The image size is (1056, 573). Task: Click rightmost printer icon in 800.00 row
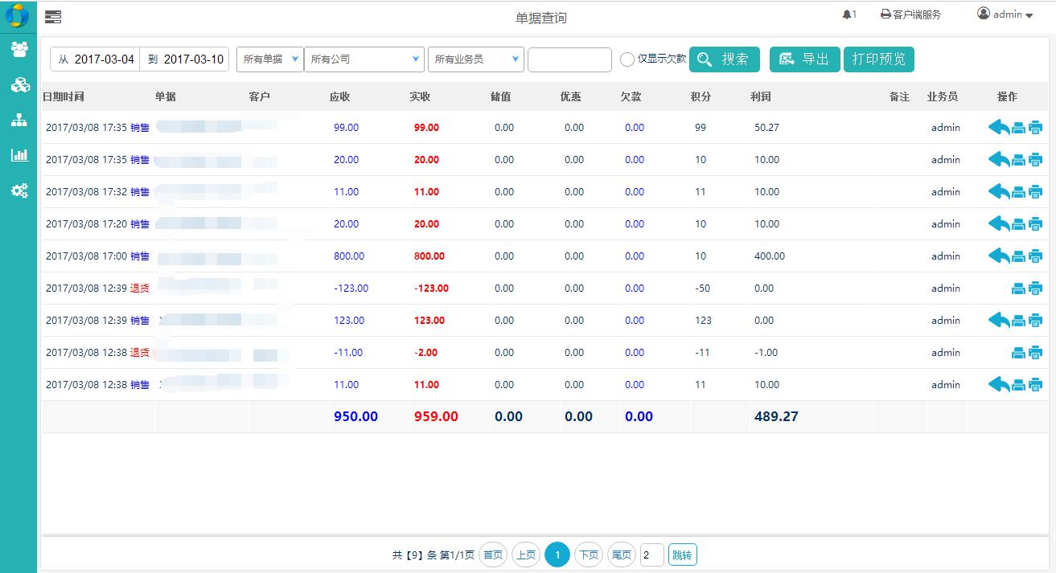click(1035, 256)
